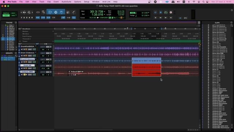The width and height of the screenshot is (234, 132).
Task: Open the Sub counter format dropdown
Action: (104, 15)
